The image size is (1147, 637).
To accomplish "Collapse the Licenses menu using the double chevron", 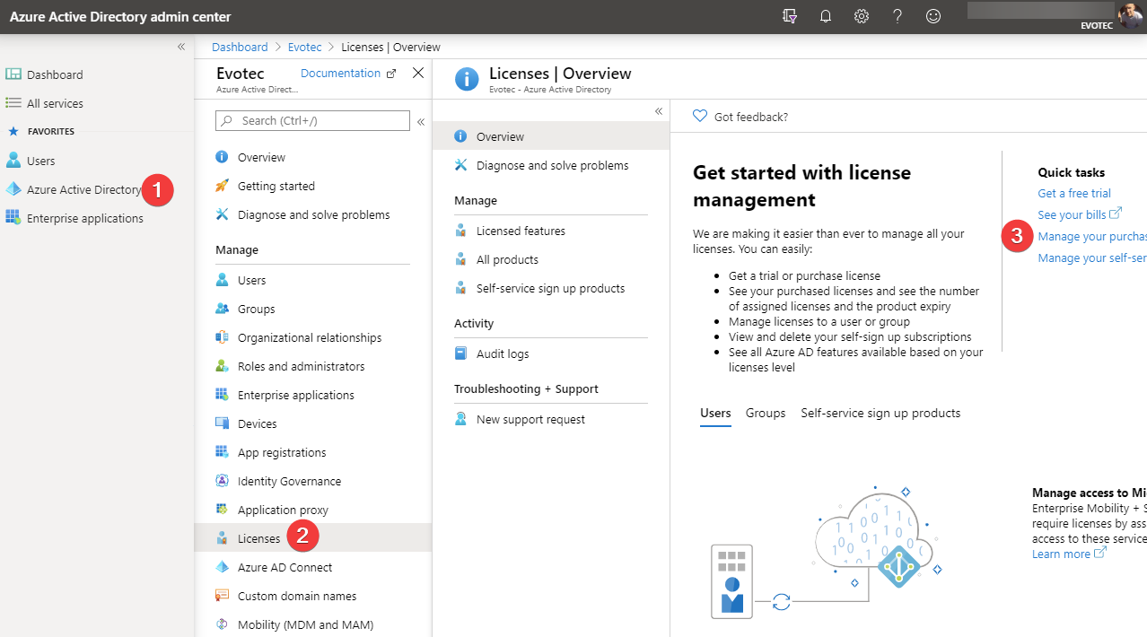I will [x=658, y=110].
